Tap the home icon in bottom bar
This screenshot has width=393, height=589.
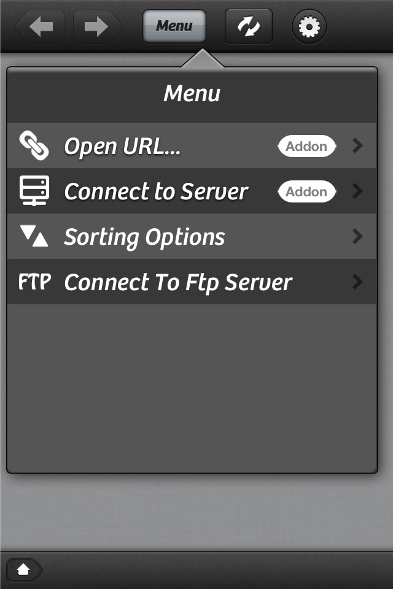pyautogui.click(x=23, y=569)
